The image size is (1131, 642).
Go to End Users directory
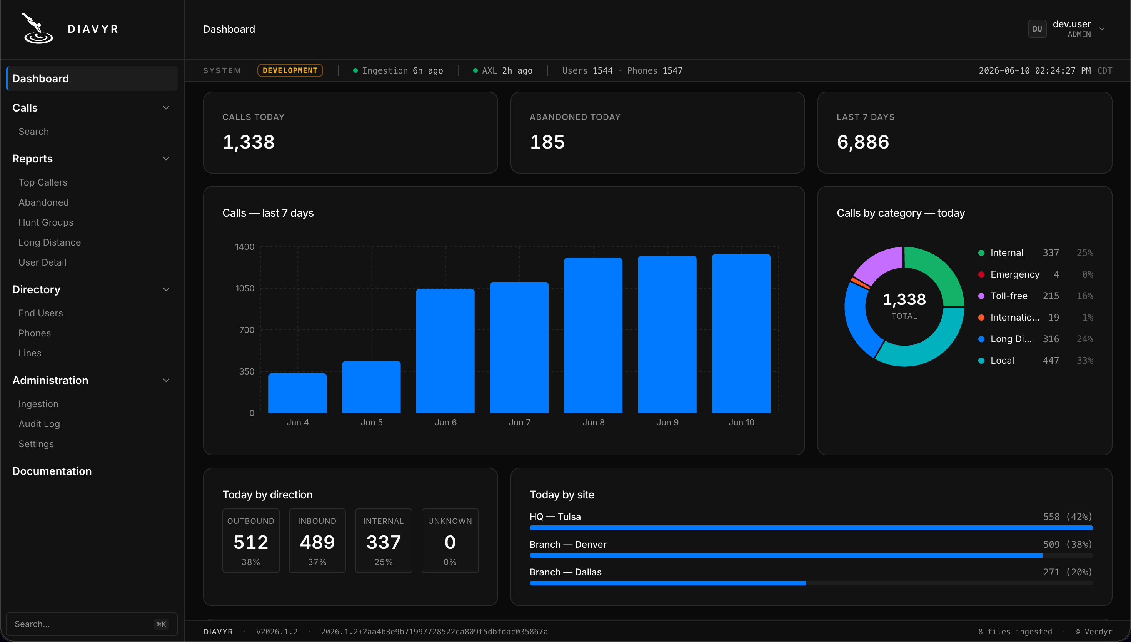(x=40, y=313)
